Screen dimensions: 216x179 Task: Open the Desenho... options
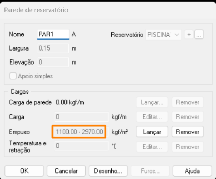tap(108, 171)
